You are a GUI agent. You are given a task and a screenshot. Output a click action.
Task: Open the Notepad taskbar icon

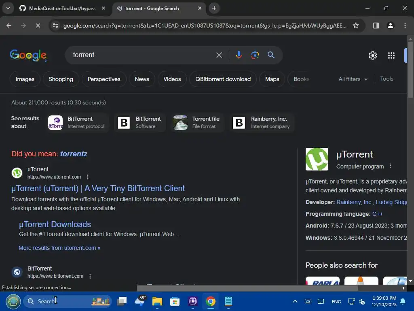pyautogui.click(x=228, y=301)
